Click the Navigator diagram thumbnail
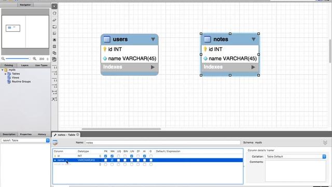The image size is (332, 187). point(25,32)
